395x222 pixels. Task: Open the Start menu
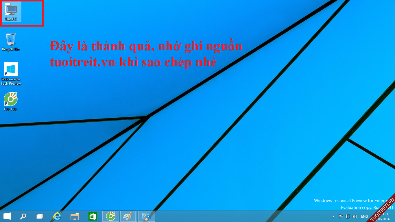point(7,216)
